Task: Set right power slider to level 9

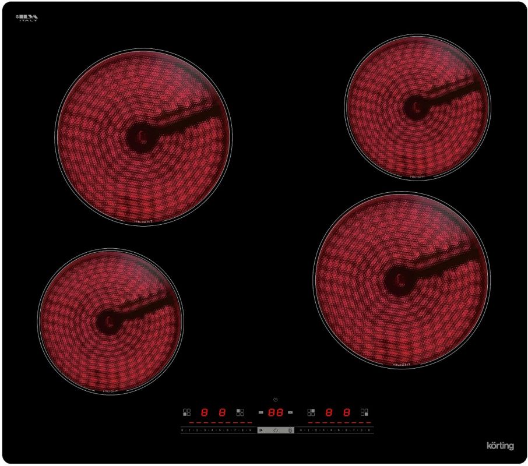Action: coord(369,430)
